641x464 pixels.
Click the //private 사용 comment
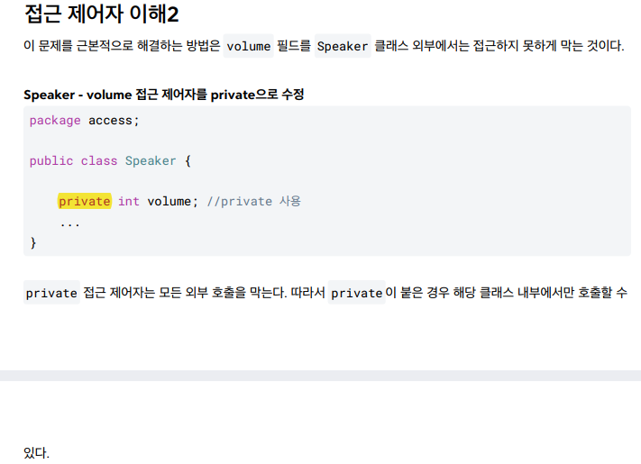tap(254, 201)
